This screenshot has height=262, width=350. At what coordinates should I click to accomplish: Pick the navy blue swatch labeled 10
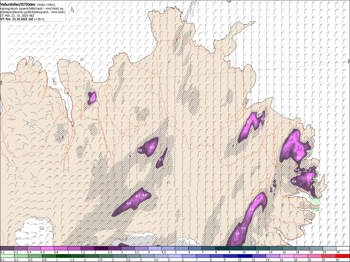click(245, 256)
